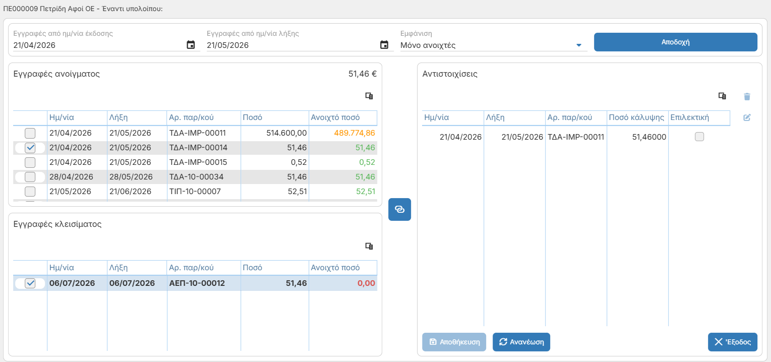771x362 pixels.
Task: Check the ΤΔΑ-IMP-00011 opening entry checkbox
Action: click(x=30, y=133)
